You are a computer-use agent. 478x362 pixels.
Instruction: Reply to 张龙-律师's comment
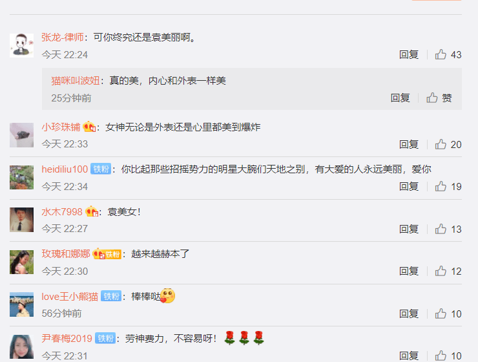(409, 54)
